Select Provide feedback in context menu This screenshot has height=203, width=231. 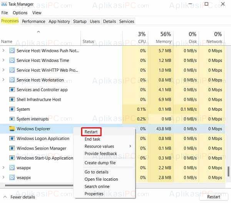101,153
